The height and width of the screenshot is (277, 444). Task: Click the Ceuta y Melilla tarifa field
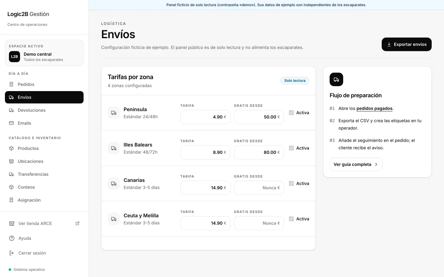click(205, 223)
